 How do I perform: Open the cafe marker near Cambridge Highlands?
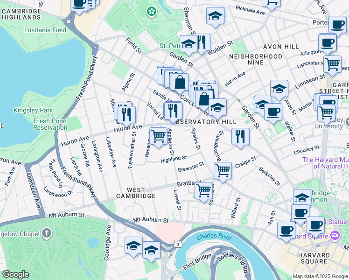tap(79, 5)
